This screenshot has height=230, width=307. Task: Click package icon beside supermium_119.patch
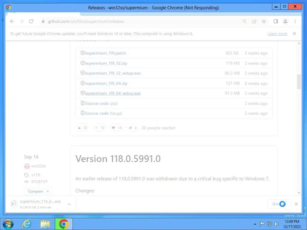[x=83, y=53]
